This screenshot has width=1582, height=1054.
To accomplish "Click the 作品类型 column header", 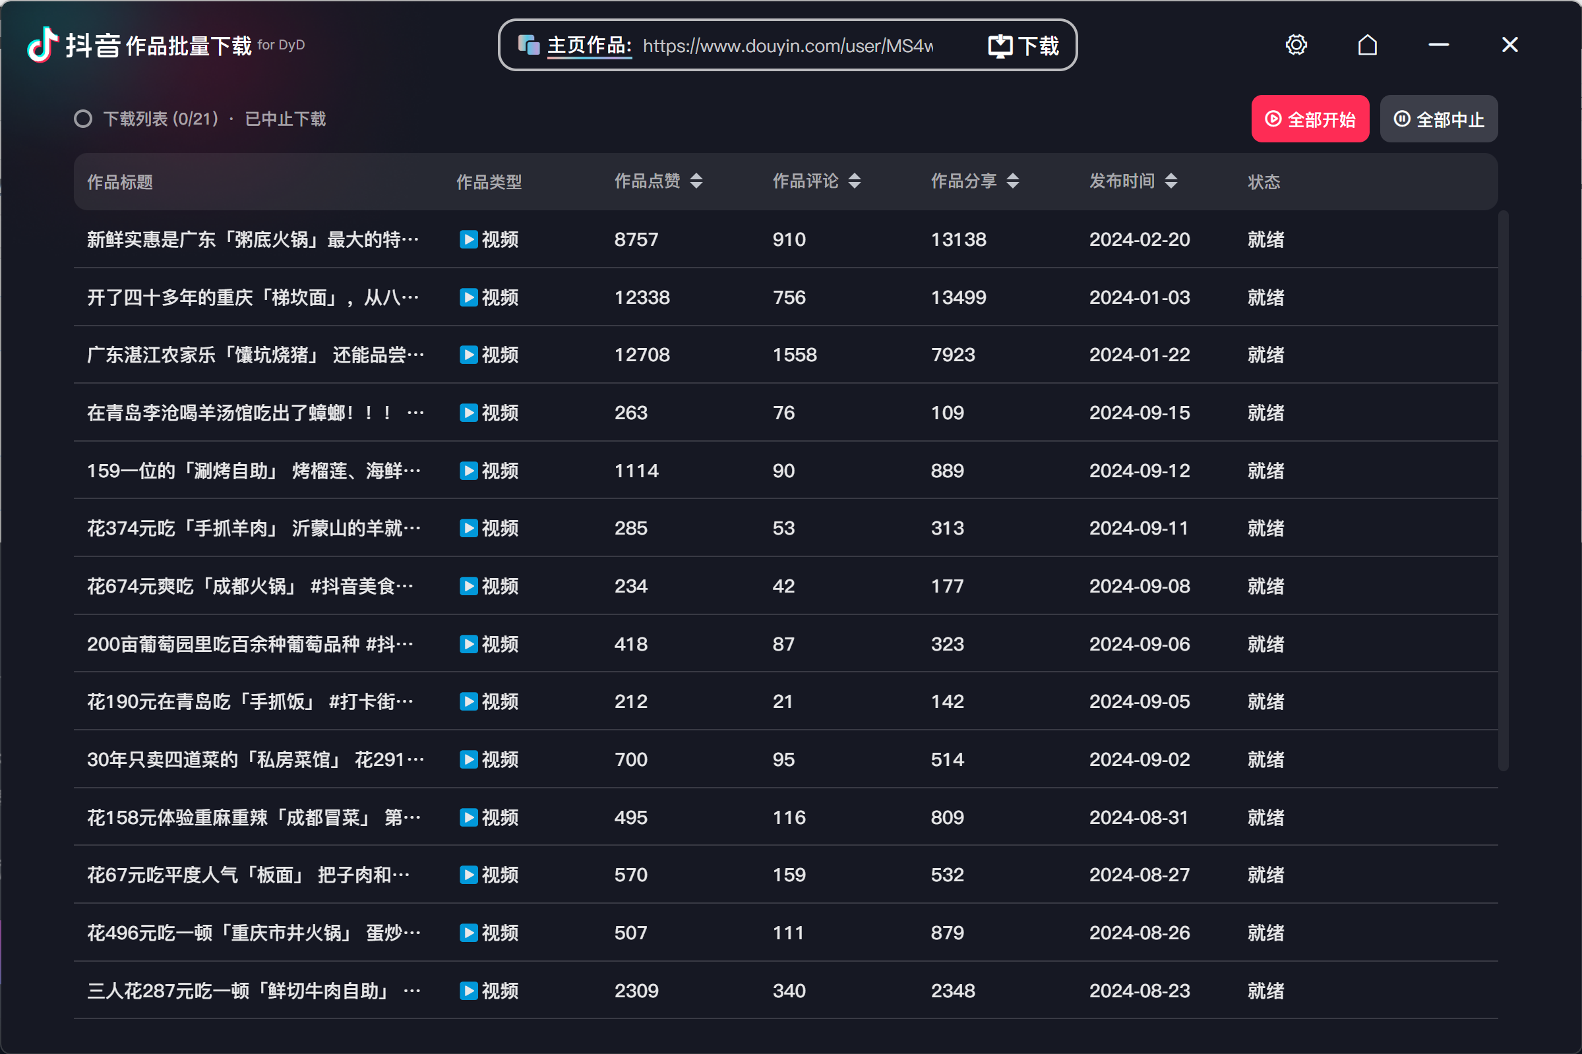I will pyautogui.click(x=489, y=181).
